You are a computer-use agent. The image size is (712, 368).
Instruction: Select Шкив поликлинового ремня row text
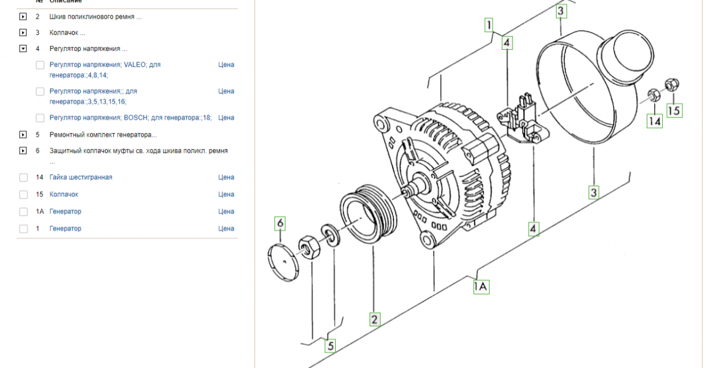(96, 17)
